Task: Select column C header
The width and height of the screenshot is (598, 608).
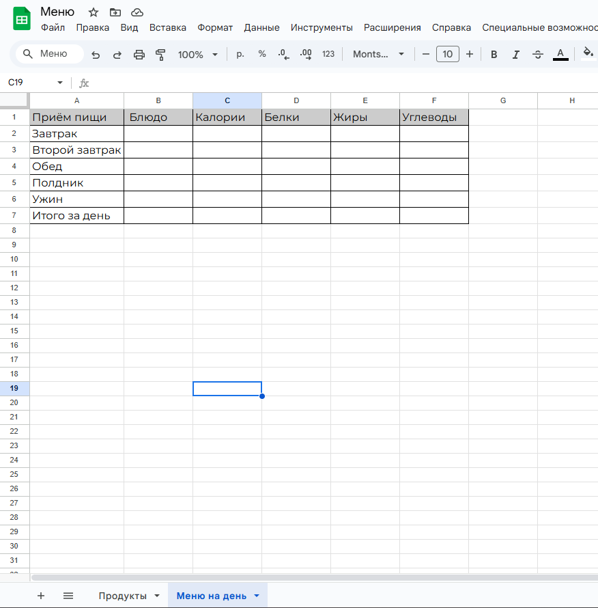Action: 227,101
